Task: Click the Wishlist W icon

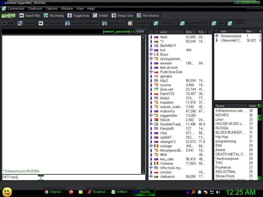Action: (95, 16)
